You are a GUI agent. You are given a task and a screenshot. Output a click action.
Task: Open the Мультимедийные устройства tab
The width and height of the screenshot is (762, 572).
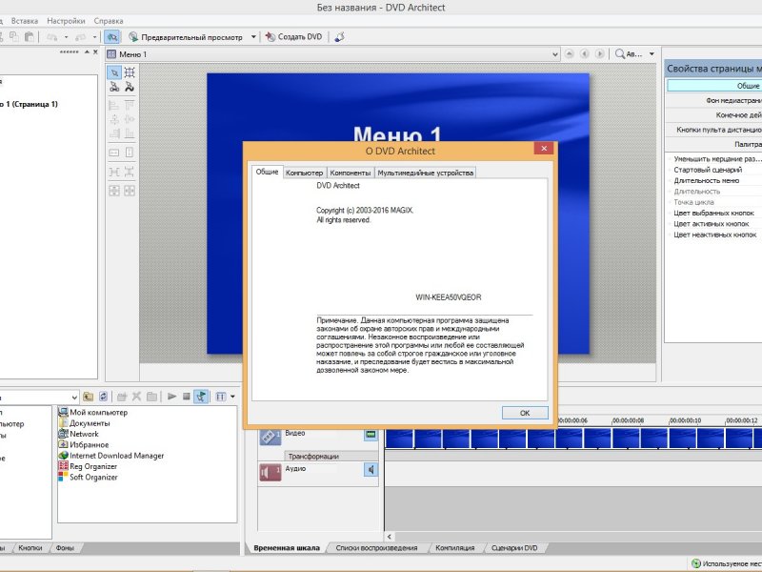(x=425, y=173)
